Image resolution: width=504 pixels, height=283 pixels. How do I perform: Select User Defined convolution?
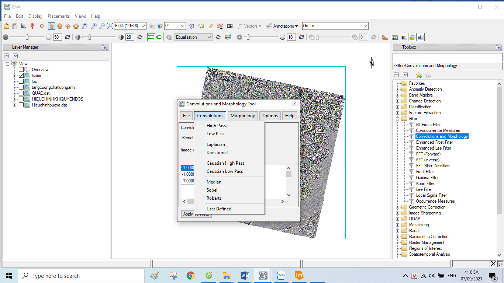[219, 209]
